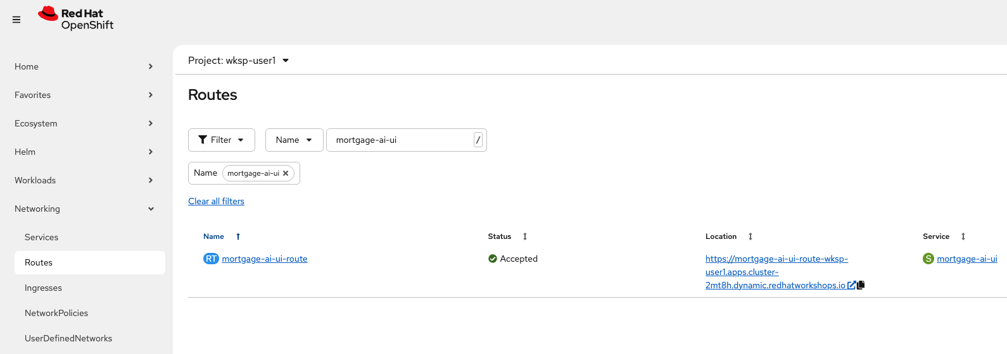Screen dimensions: 1007x354
Task: Open the Project wksp-user1 selector
Action: (x=238, y=61)
